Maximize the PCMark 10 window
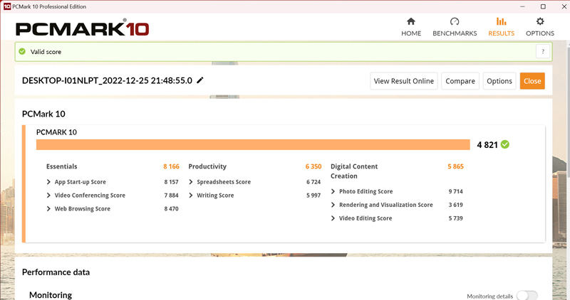Screen dimensions: 570x300 (x=543, y=6)
